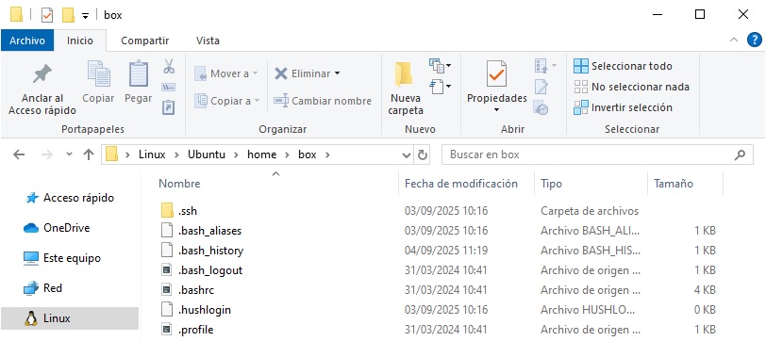Open the easy access dropdown in the Nuevo group
Viewport: 766px width, 341px height.
click(x=441, y=87)
